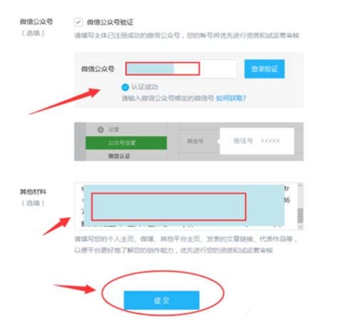
Task: Click the 登录验证 button
Action: (265, 69)
